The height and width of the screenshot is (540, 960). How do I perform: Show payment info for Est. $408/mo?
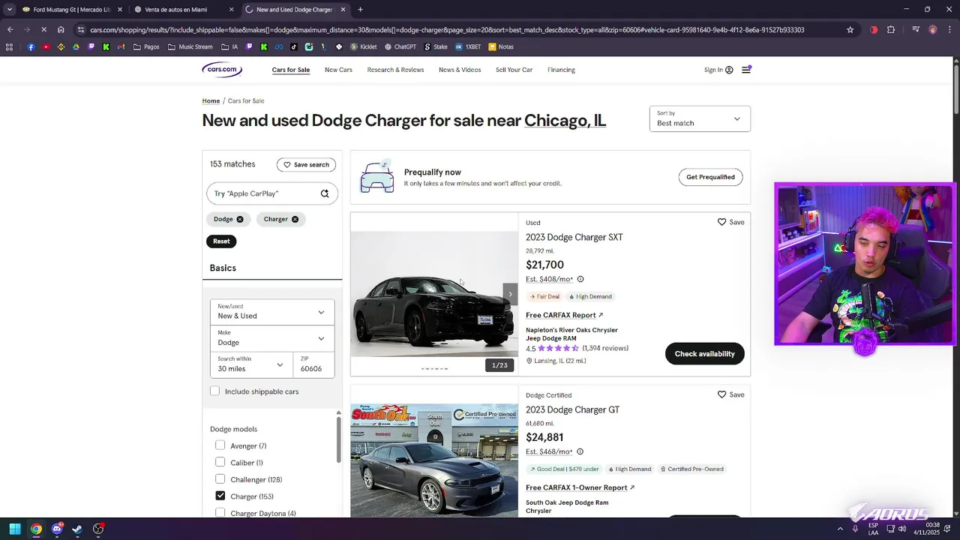pos(580,279)
